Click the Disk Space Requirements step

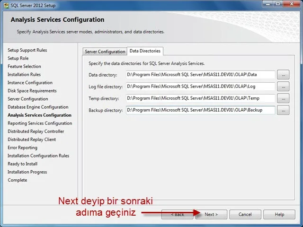coord(32,91)
